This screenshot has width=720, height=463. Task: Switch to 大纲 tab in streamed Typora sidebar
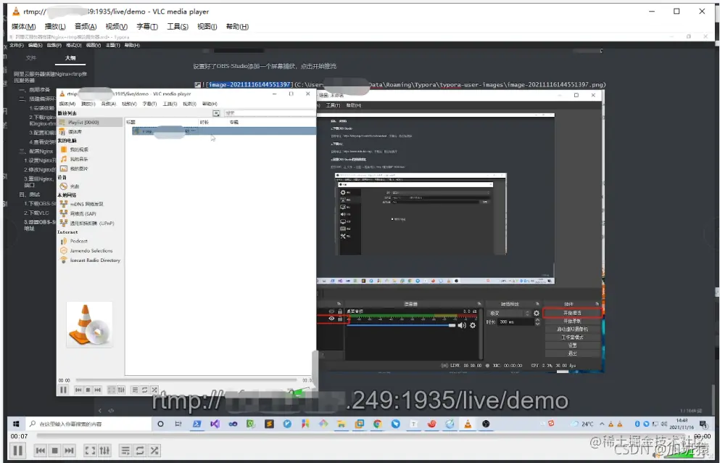[x=70, y=58]
